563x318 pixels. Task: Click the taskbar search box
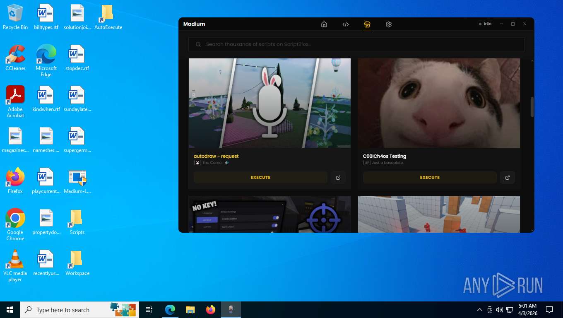pyautogui.click(x=79, y=310)
